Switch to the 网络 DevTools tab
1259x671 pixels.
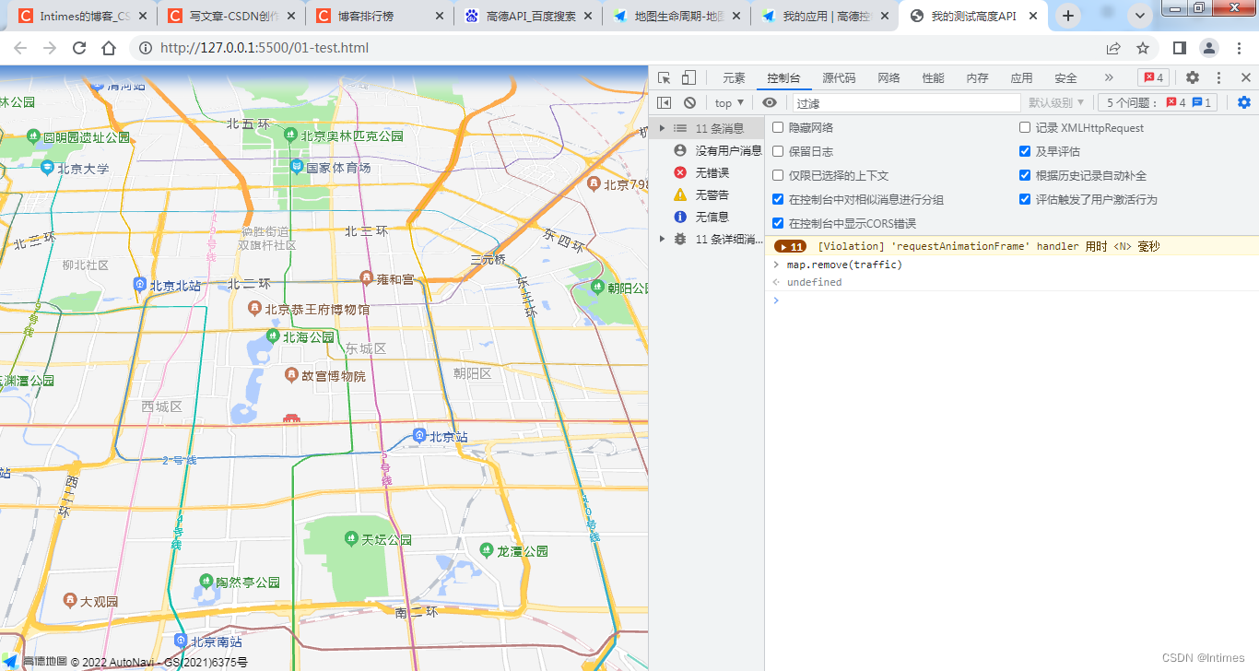tap(888, 77)
